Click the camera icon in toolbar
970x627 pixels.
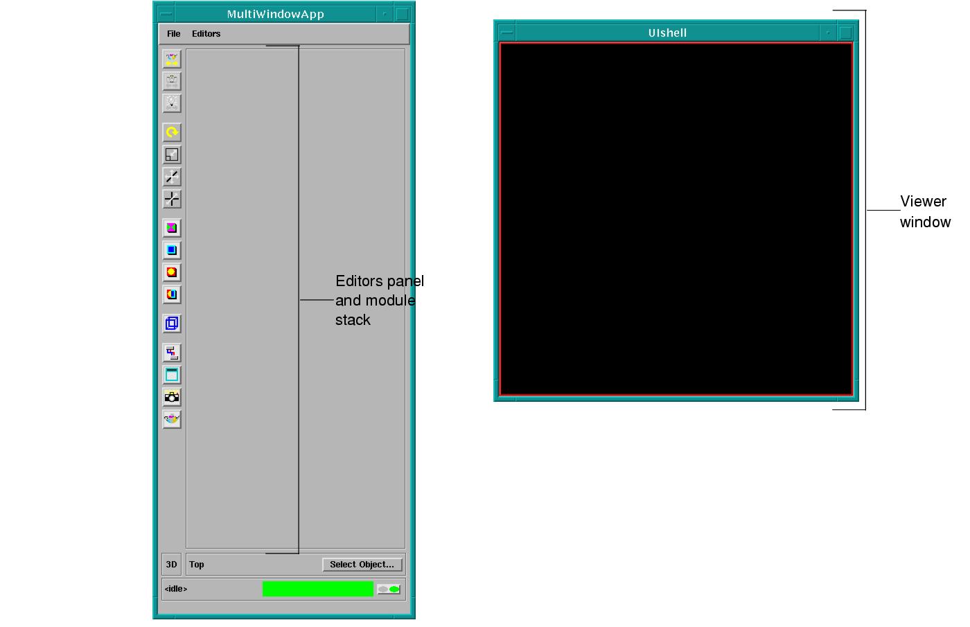point(172,397)
